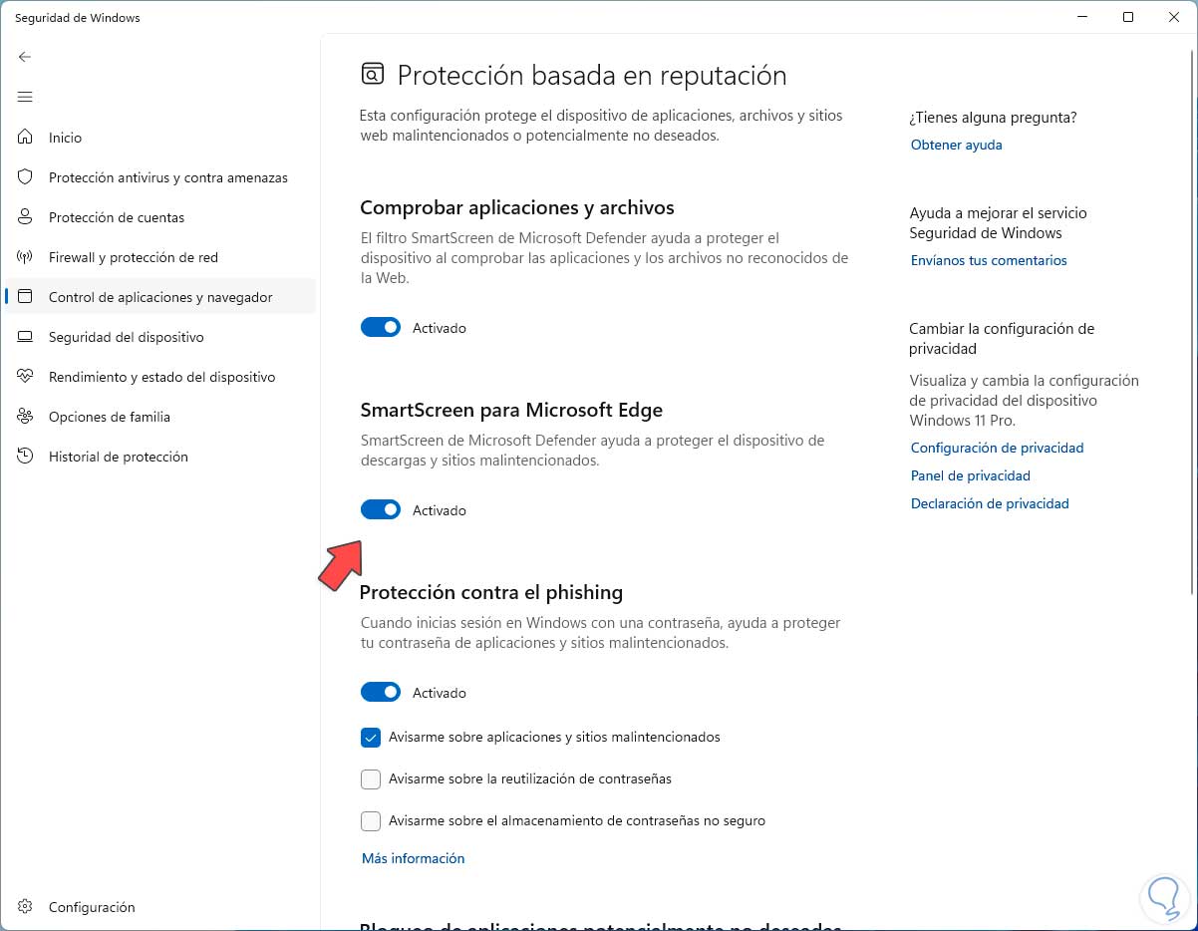
Task: Open the hamburger navigation menu
Action: pos(25,97)
